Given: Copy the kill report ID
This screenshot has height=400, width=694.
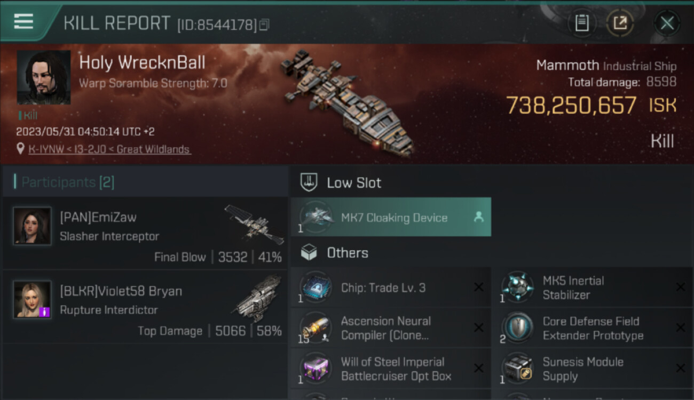Looking at the screenshot, I should click(x=264, y=25).
